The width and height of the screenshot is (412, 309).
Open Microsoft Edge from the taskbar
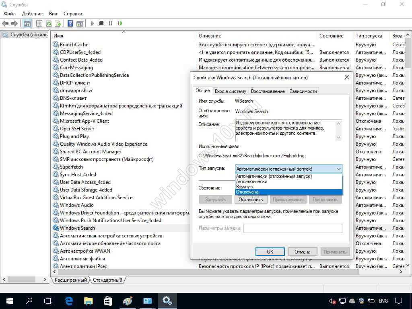coord(69,301)
